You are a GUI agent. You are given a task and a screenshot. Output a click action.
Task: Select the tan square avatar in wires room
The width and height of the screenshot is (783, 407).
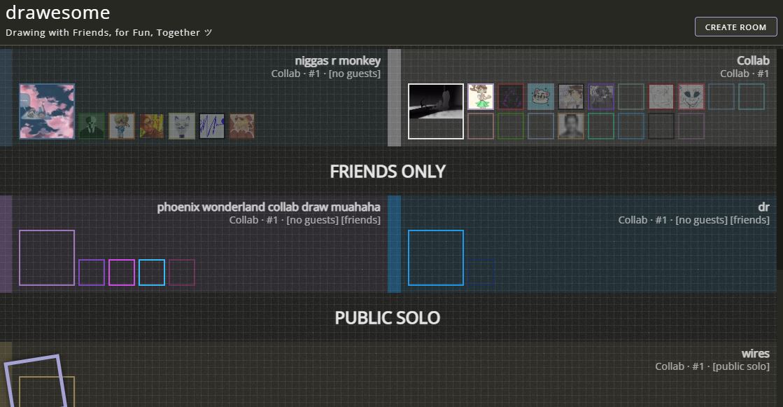coord(47,392)
